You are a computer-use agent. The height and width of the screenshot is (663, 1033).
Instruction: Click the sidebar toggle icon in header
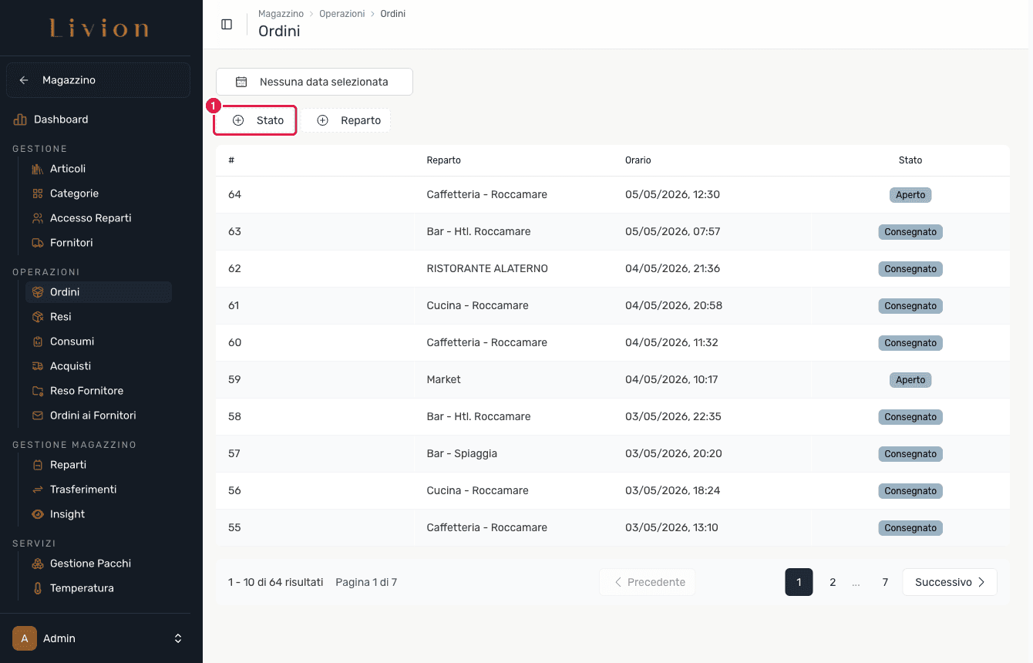[227, 24]
